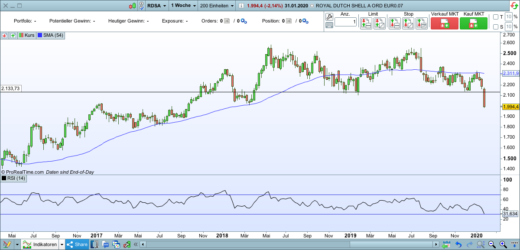
Task: Click the chart windows icon
Action: pyautogui.click(x=116, y=245)
